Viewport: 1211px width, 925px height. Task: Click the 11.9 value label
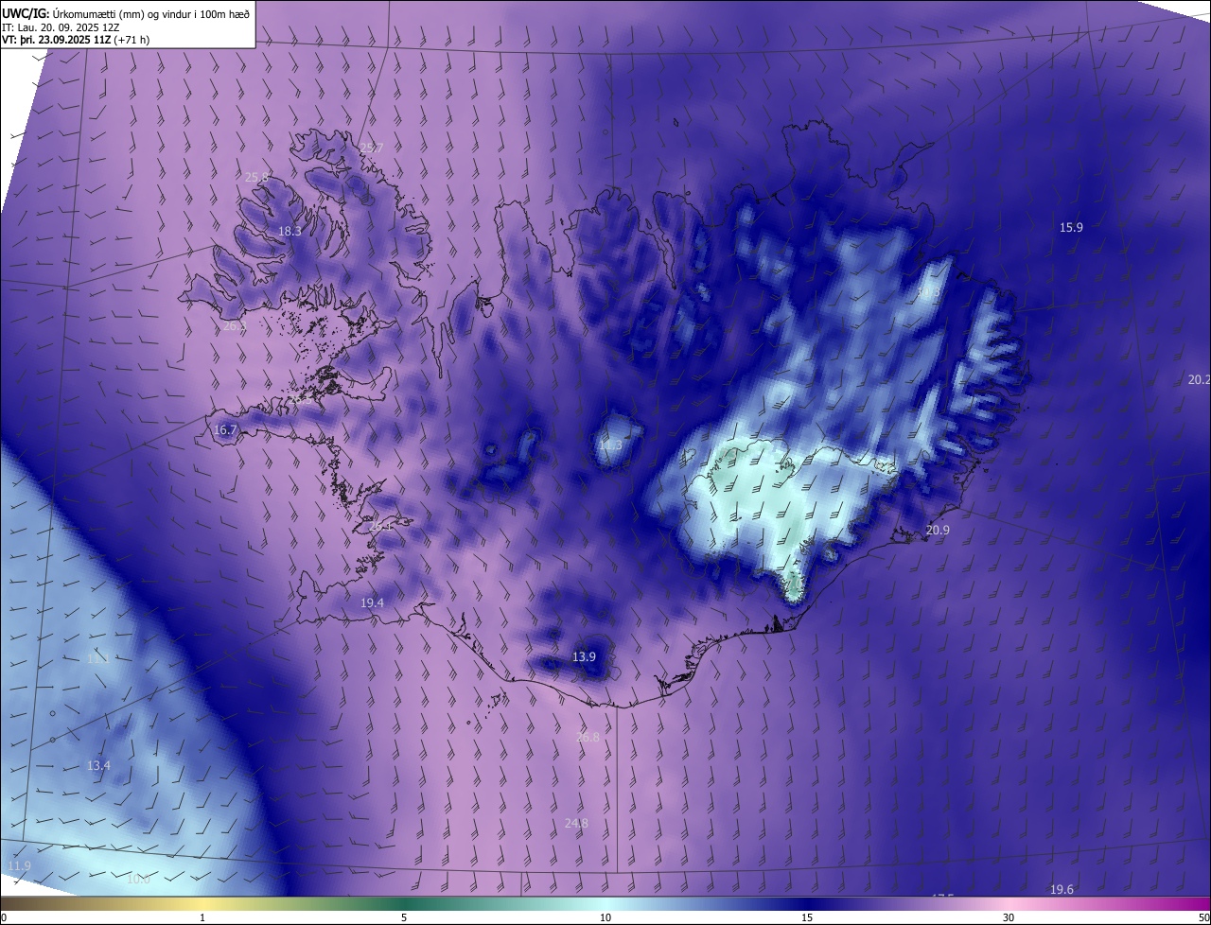pyautogui.click(x=19, y=866)
